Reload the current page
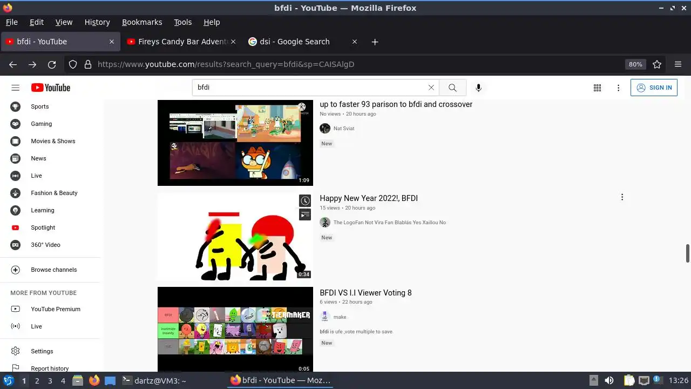691x389 pixels. (x=52, y=64)
